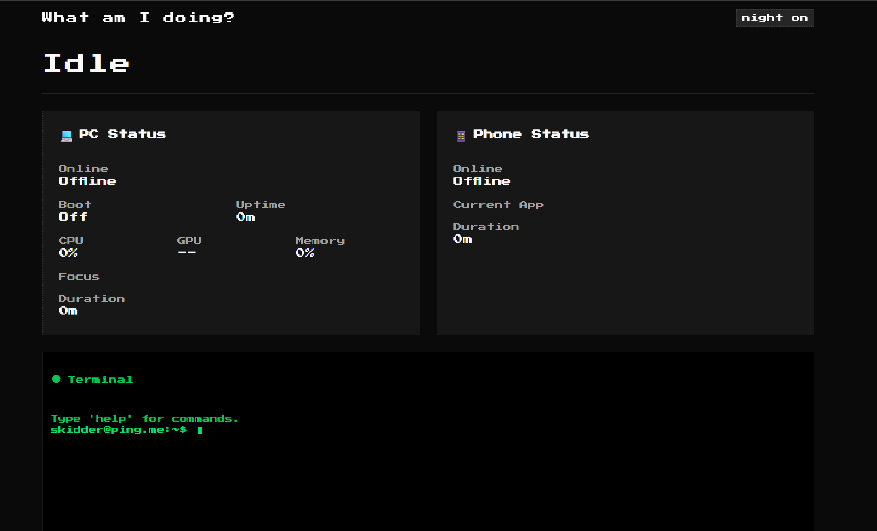The height and width of the screenshot is (531, 877).
Task: Click the GPU usage dashes value
Action: coord(187,252)
